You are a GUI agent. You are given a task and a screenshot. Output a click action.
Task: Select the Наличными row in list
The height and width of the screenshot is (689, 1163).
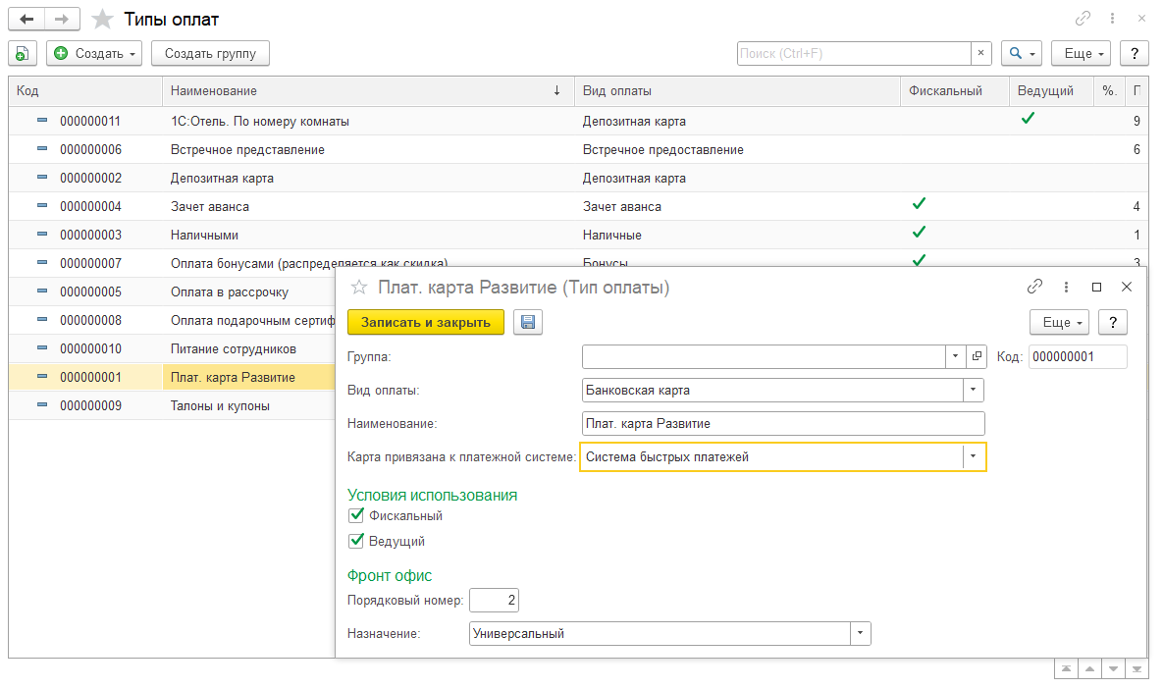tap(204, 236)
